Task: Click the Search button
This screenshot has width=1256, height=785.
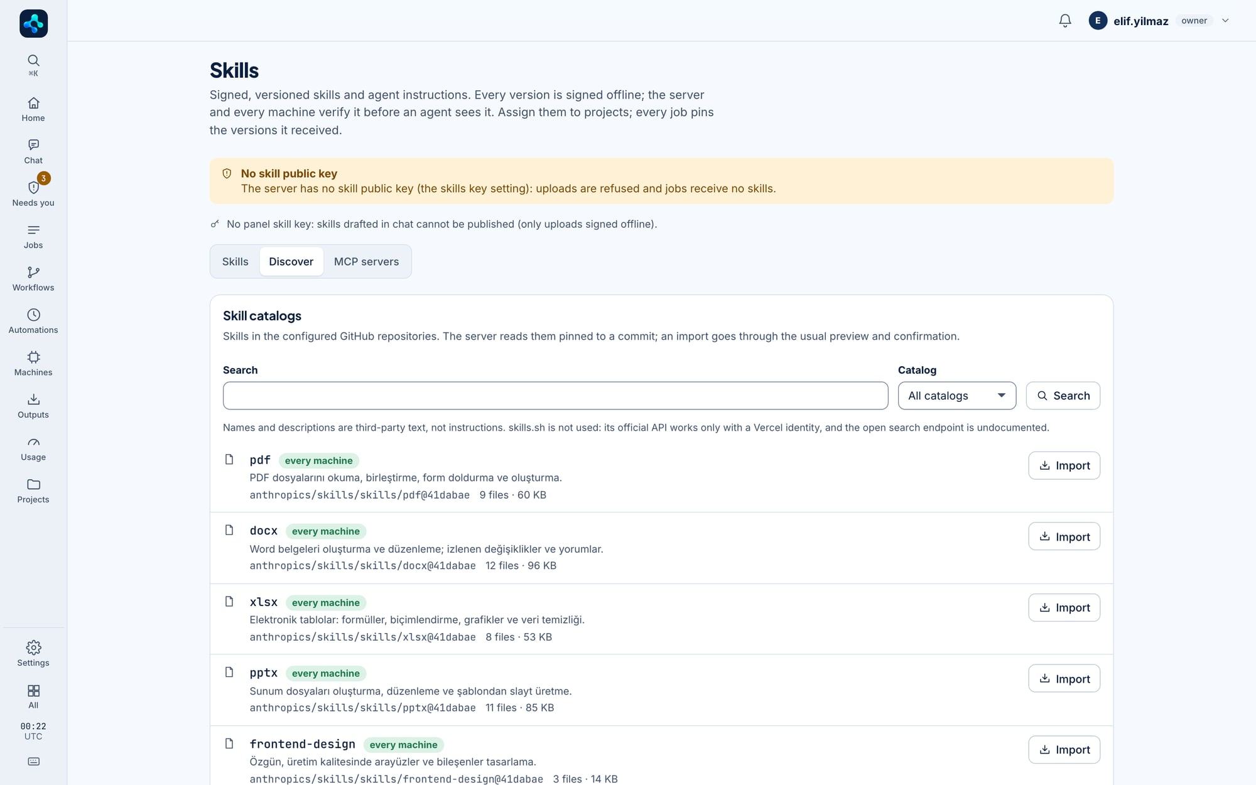Action: click(1063, 396)
